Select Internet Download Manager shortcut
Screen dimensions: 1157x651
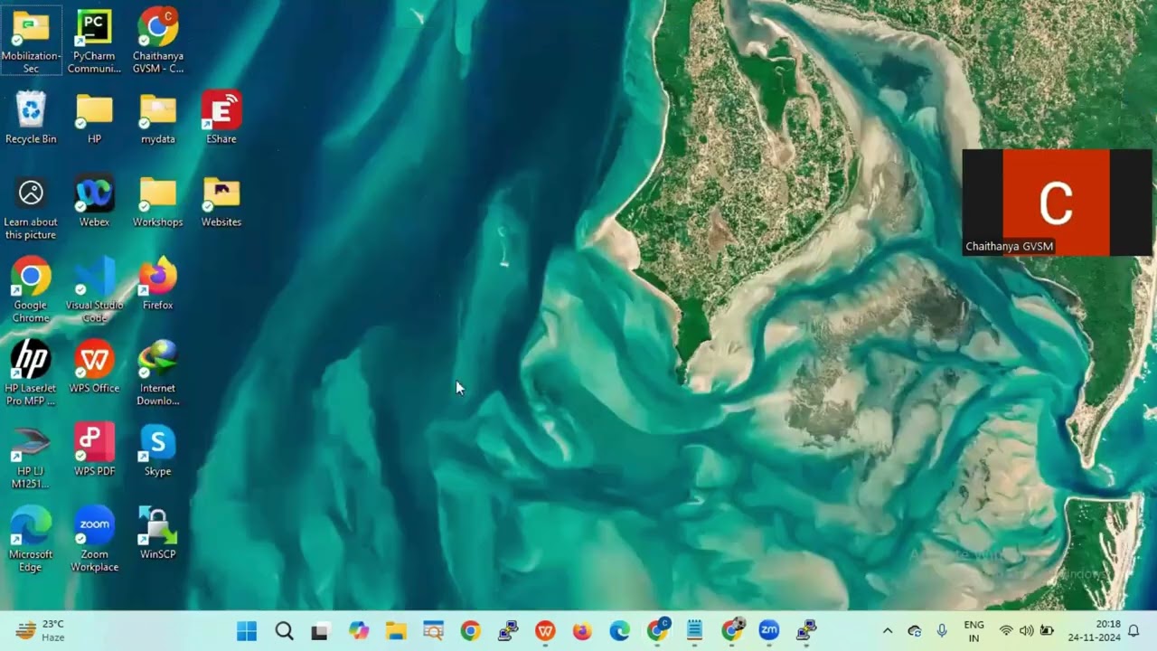[157, 373]
